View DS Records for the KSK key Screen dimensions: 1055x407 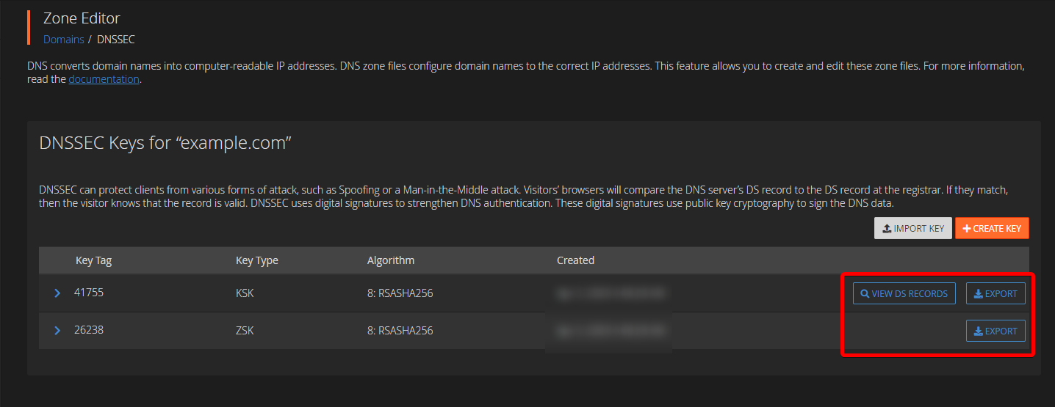(x=904, y=294)
